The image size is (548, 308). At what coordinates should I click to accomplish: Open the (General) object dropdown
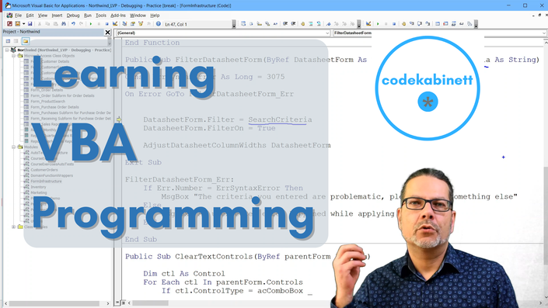click(223, 33)
